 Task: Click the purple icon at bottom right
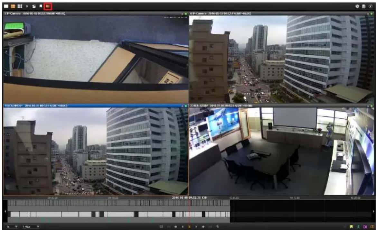[365, 227]
